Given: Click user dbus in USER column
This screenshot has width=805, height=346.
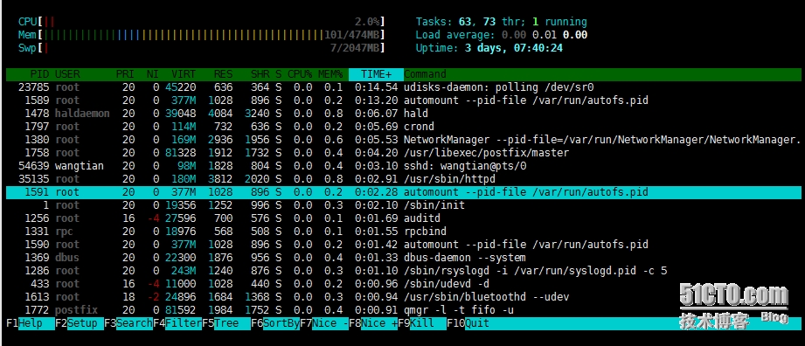Looking at the screenshot, I should click(67, 258).
